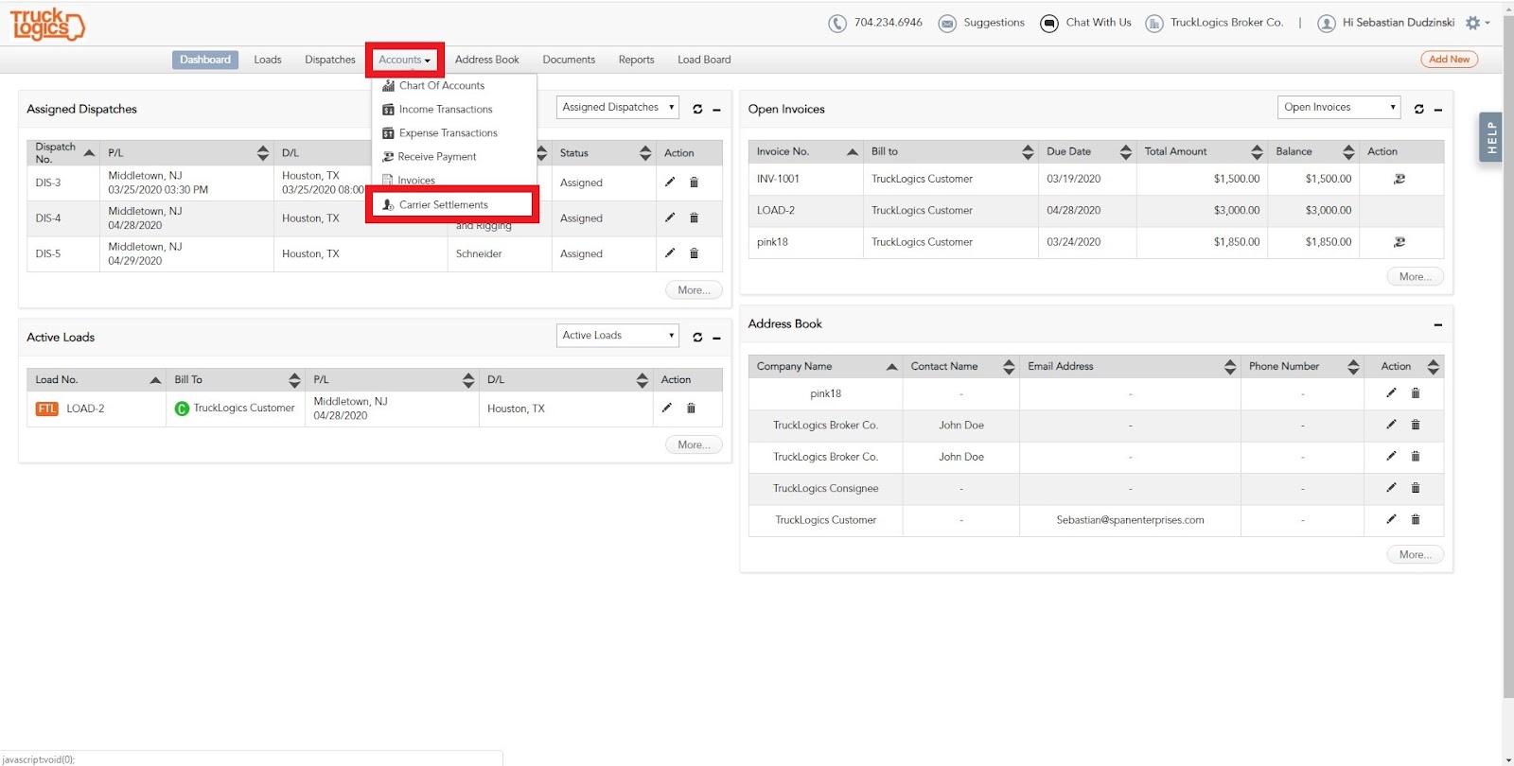The image size is (1514, 766).
Task: Delete LOAD-2 with trash icon
Action: pos(691,409)
